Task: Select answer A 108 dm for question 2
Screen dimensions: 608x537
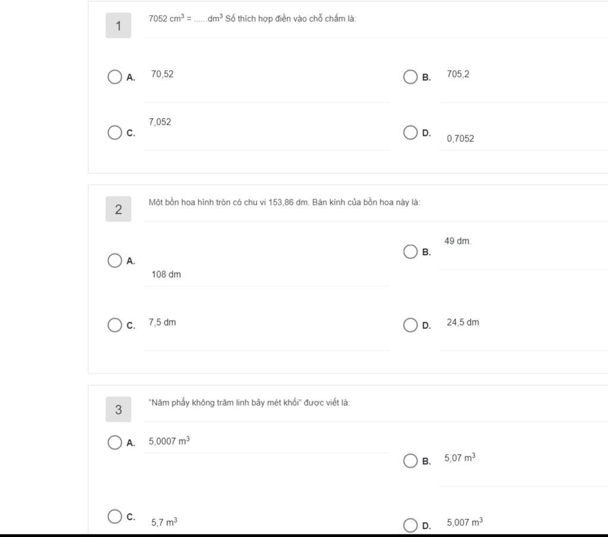Action: [x=115, y=260]
